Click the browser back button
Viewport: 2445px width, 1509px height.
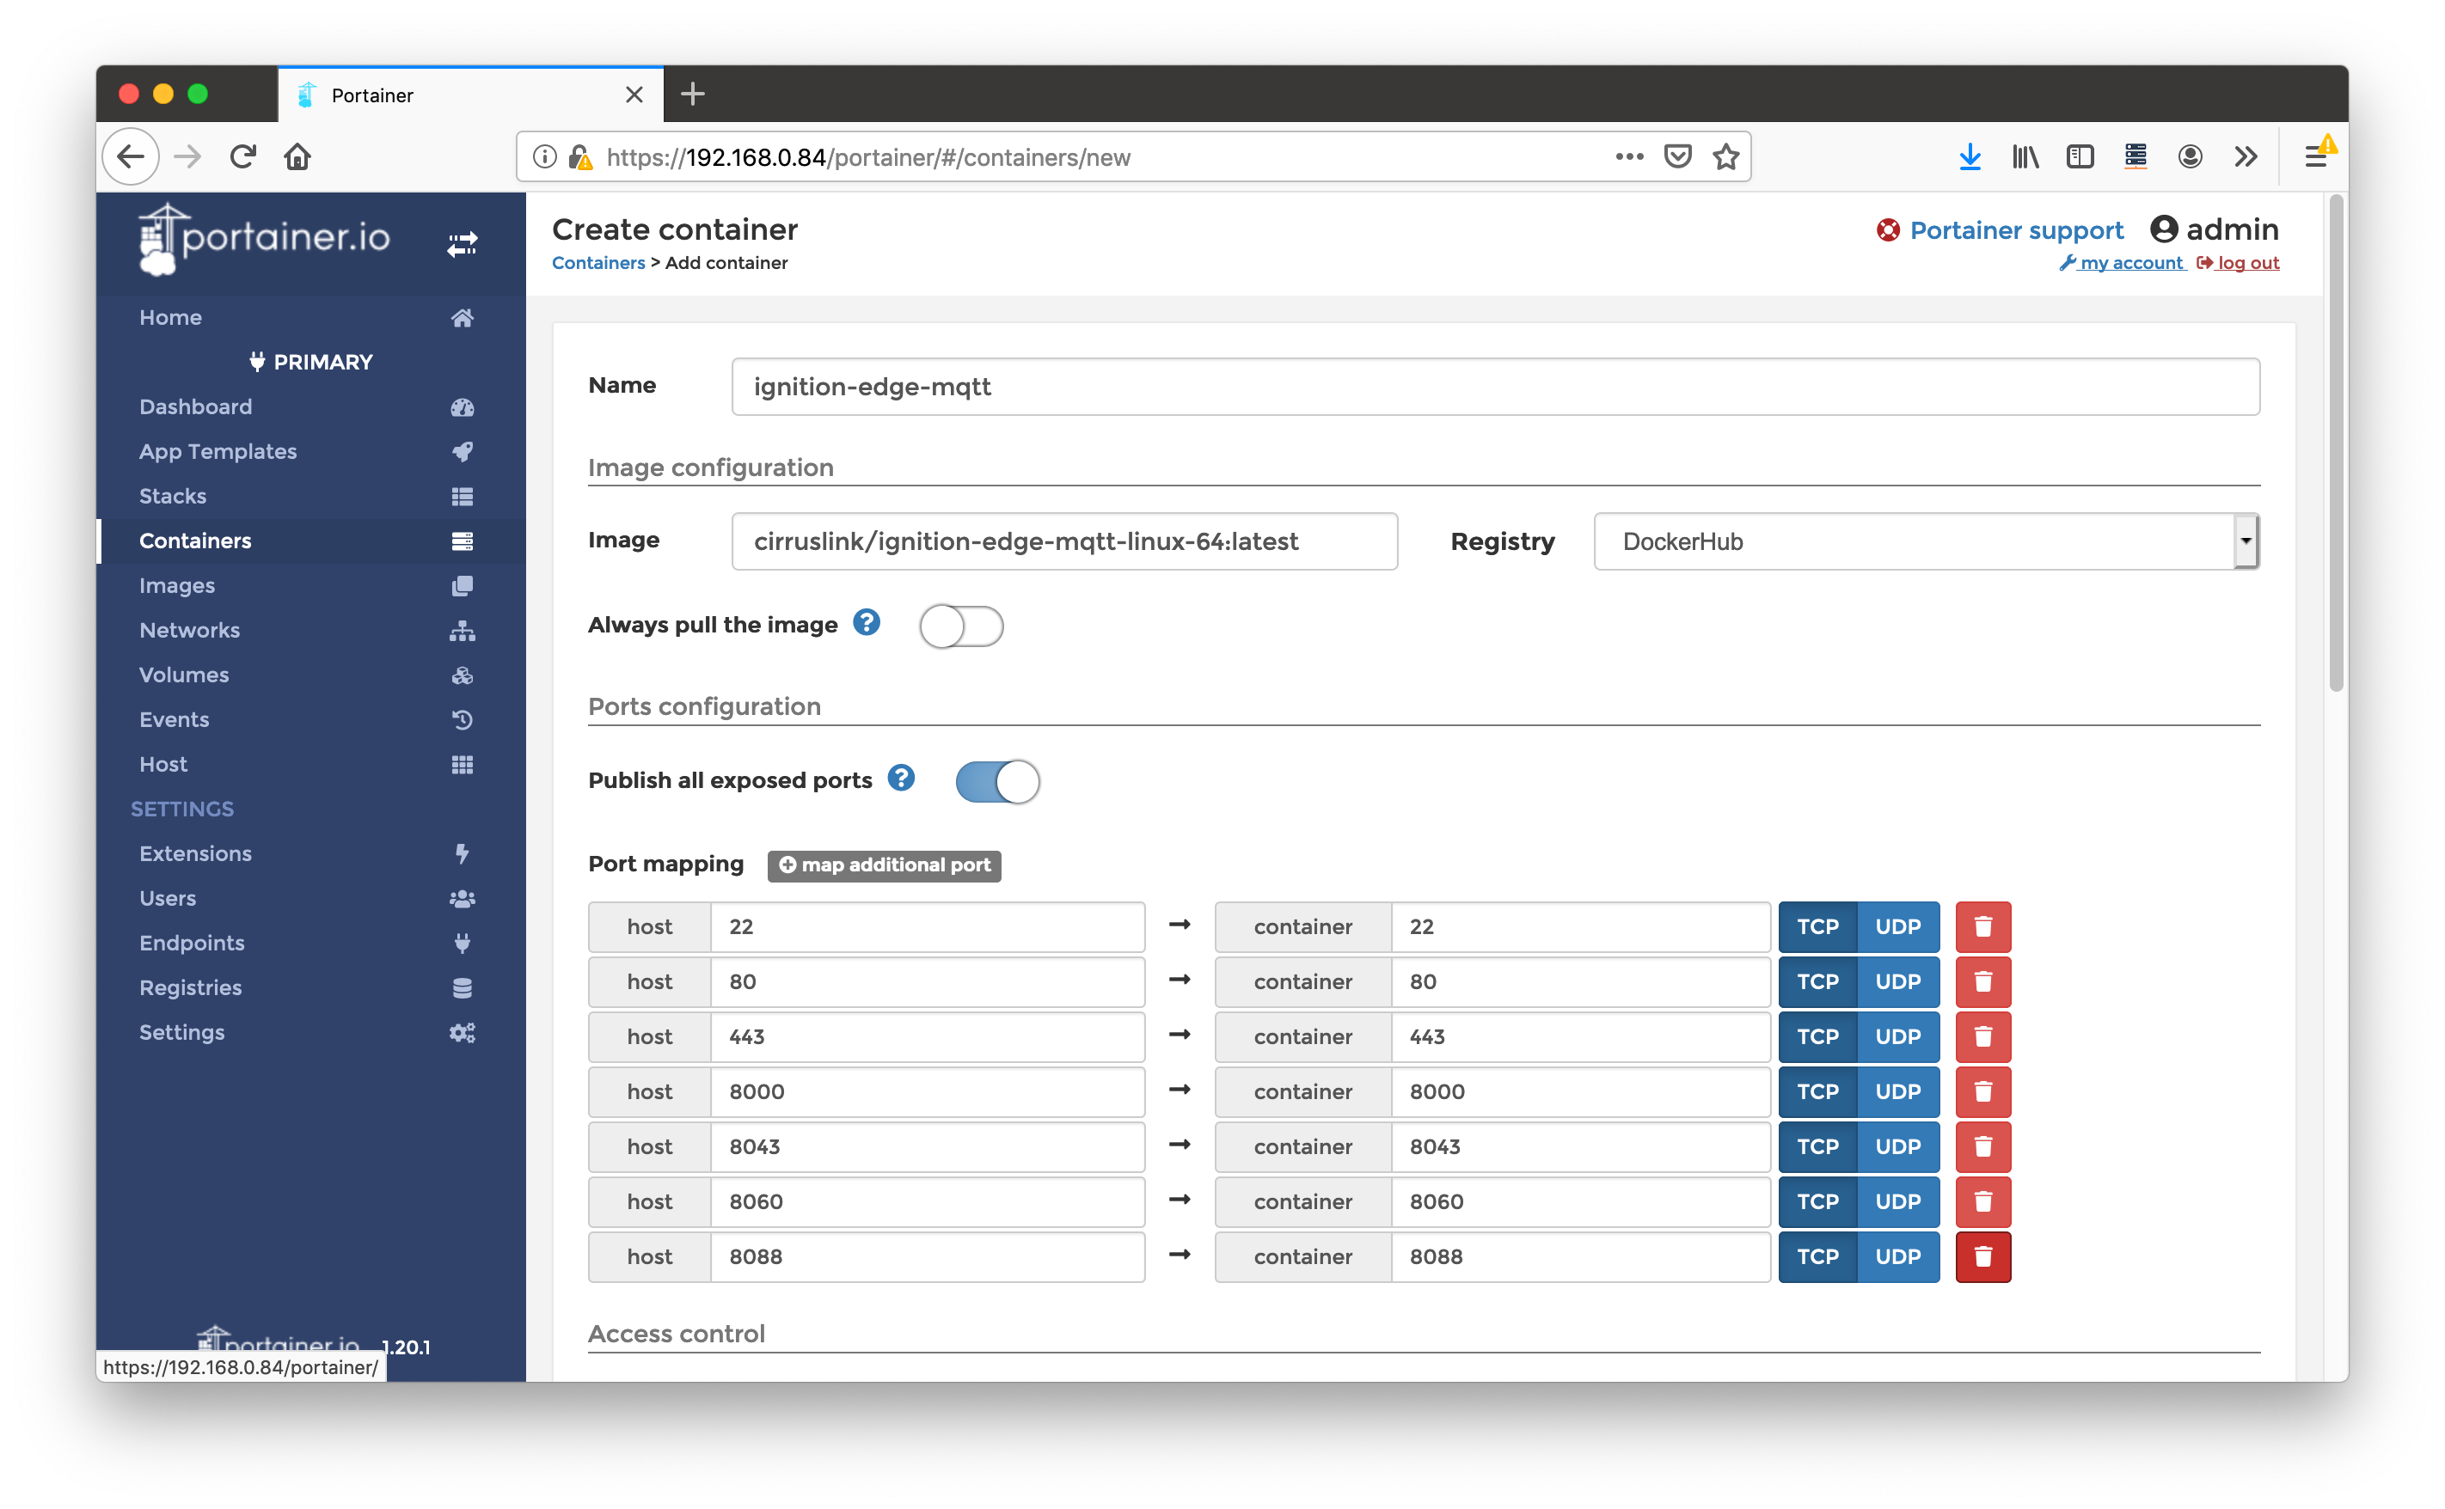131,156
